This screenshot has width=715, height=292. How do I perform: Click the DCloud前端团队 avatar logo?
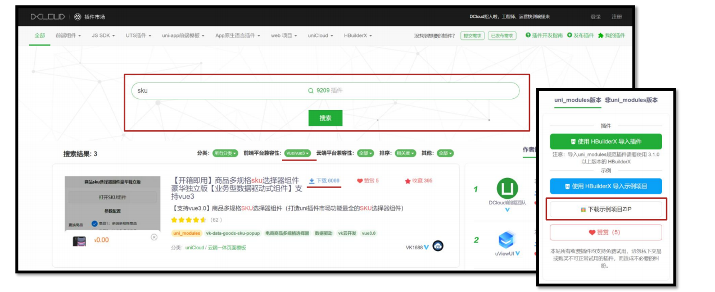coord(507,188)
